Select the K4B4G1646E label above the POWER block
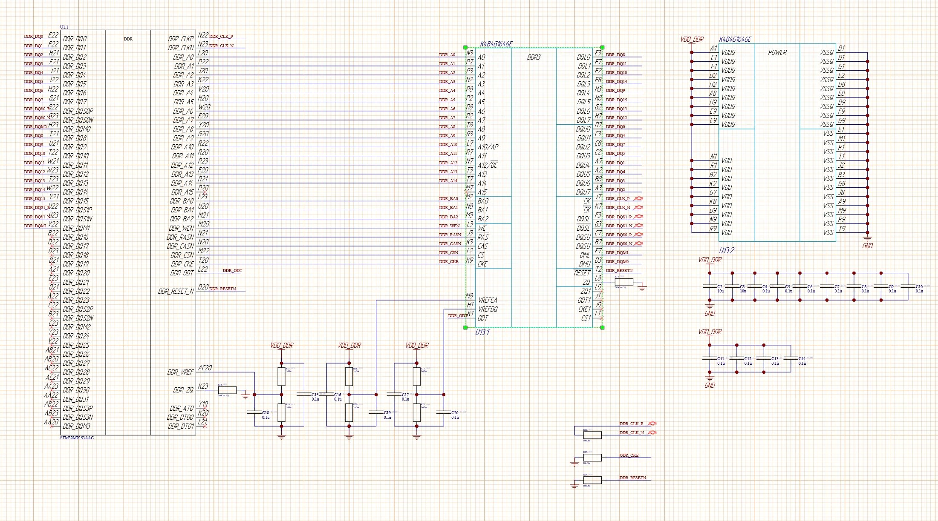938x521 pixels. click(x=735, y=39)
